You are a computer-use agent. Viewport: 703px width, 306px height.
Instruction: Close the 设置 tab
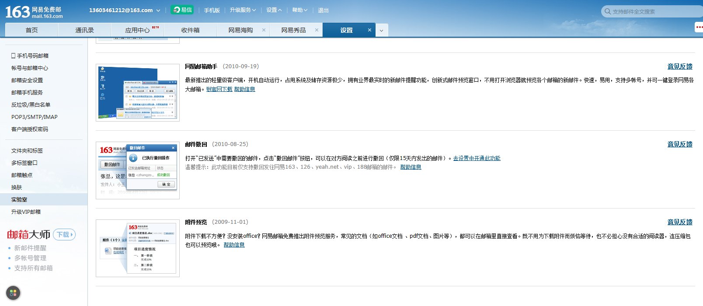(x=369, y=30)
